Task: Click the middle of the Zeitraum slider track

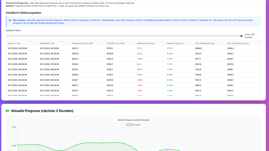Action: click(123, 36)
